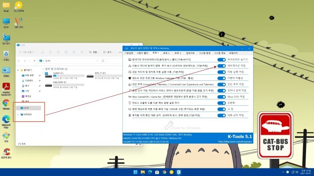The width and height of the screenshot is (314, 176).
Task: Expand the 네트워크 tree node
Action: 18,115
